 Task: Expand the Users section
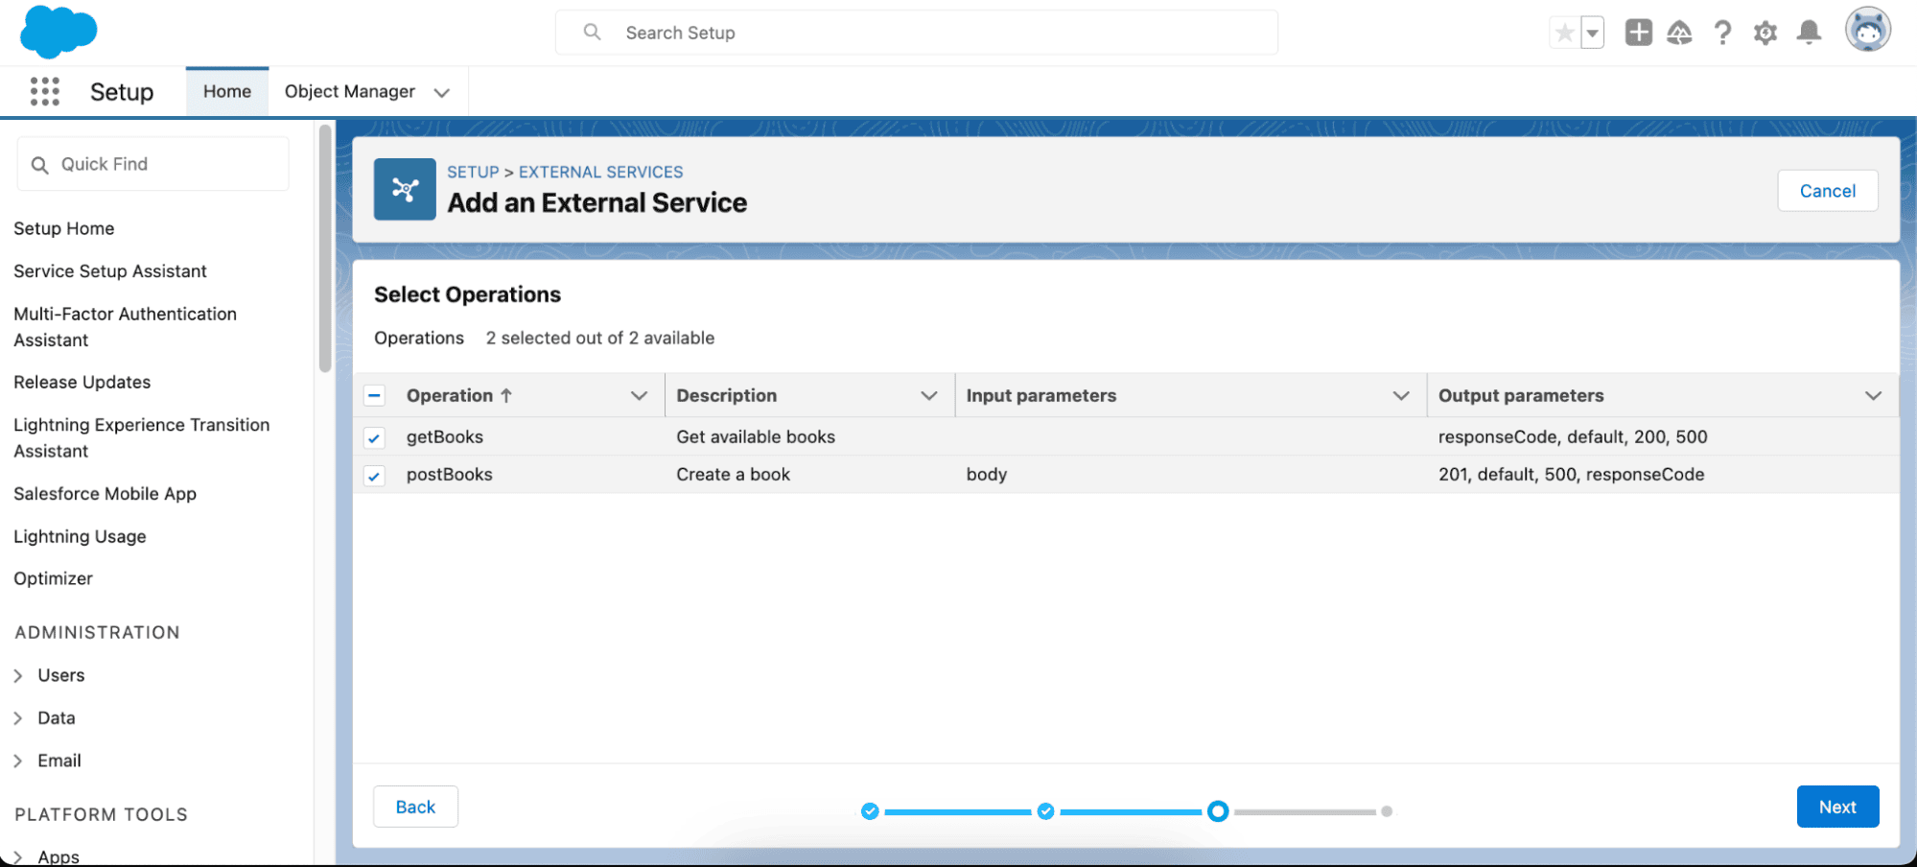[x=18, y=676]
